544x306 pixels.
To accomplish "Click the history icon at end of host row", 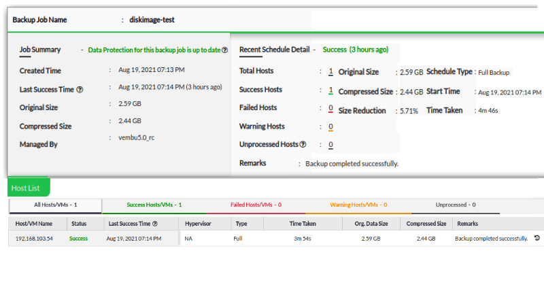I will (537, 239).
